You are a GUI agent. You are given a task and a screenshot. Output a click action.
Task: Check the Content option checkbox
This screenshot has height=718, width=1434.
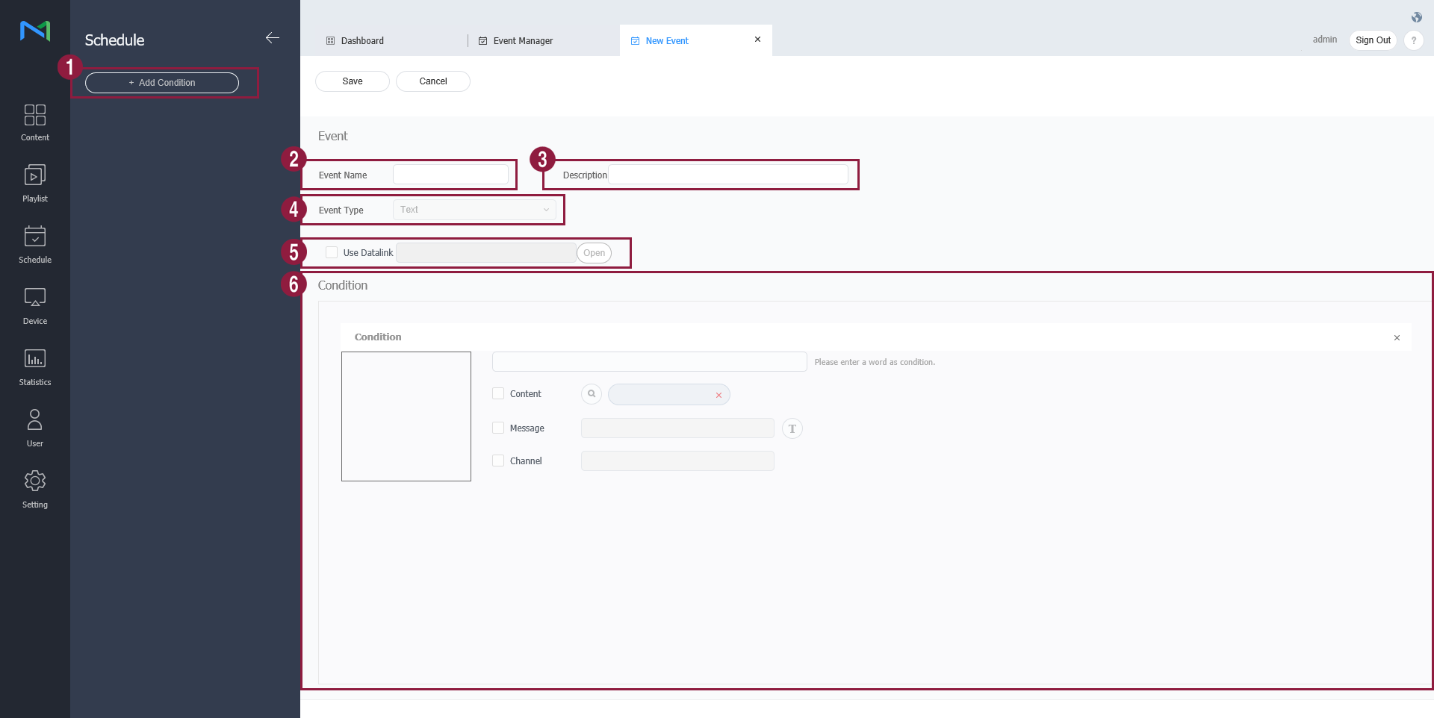pyautogui.click(x=498, y=393)
